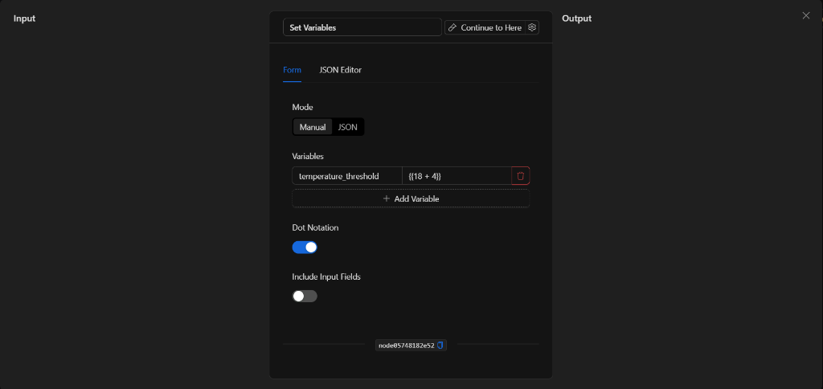Click the temperature_threshold variable name field

coord(347,176)
